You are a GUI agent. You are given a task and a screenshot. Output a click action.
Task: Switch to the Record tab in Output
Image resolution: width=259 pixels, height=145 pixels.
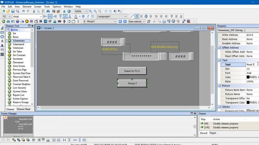click(204, 133)
